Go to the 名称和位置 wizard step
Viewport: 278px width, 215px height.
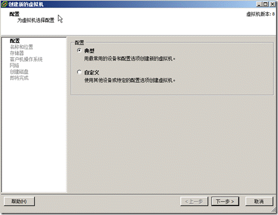click(x=21, y=47)
